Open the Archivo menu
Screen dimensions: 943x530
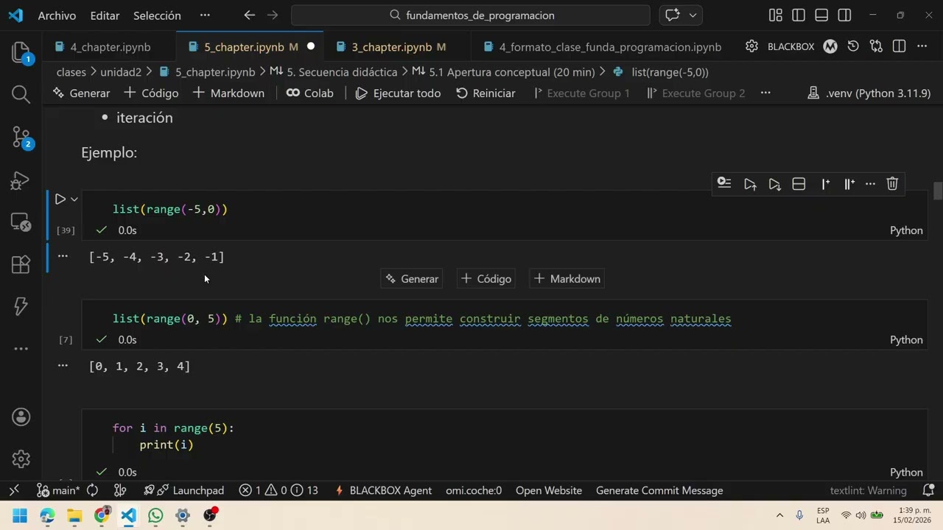tap(57, 15)
